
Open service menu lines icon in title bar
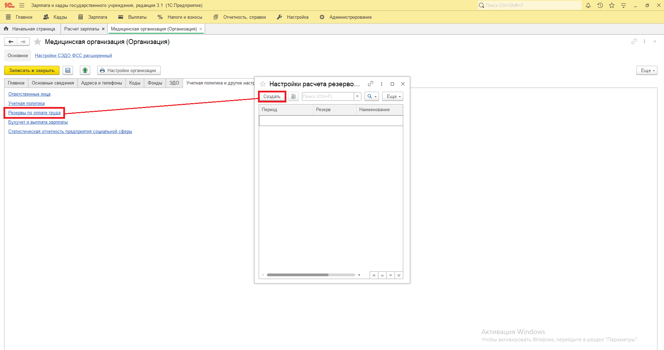tap(624, 6)
